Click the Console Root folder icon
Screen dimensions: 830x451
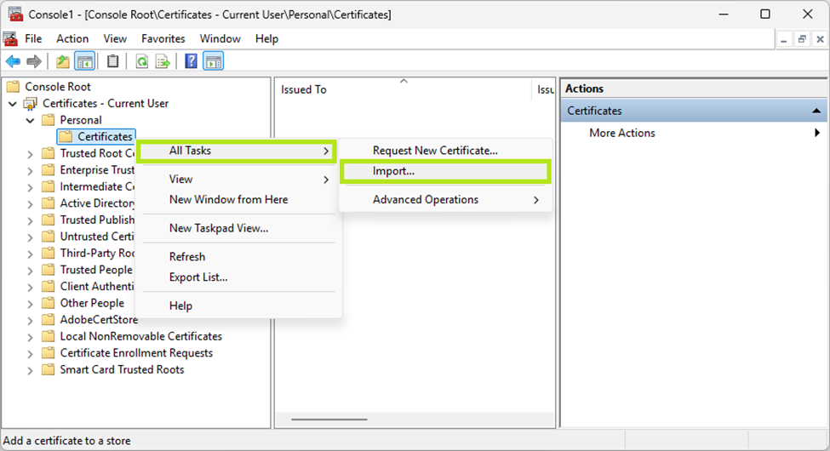click(x=13, y=87)
